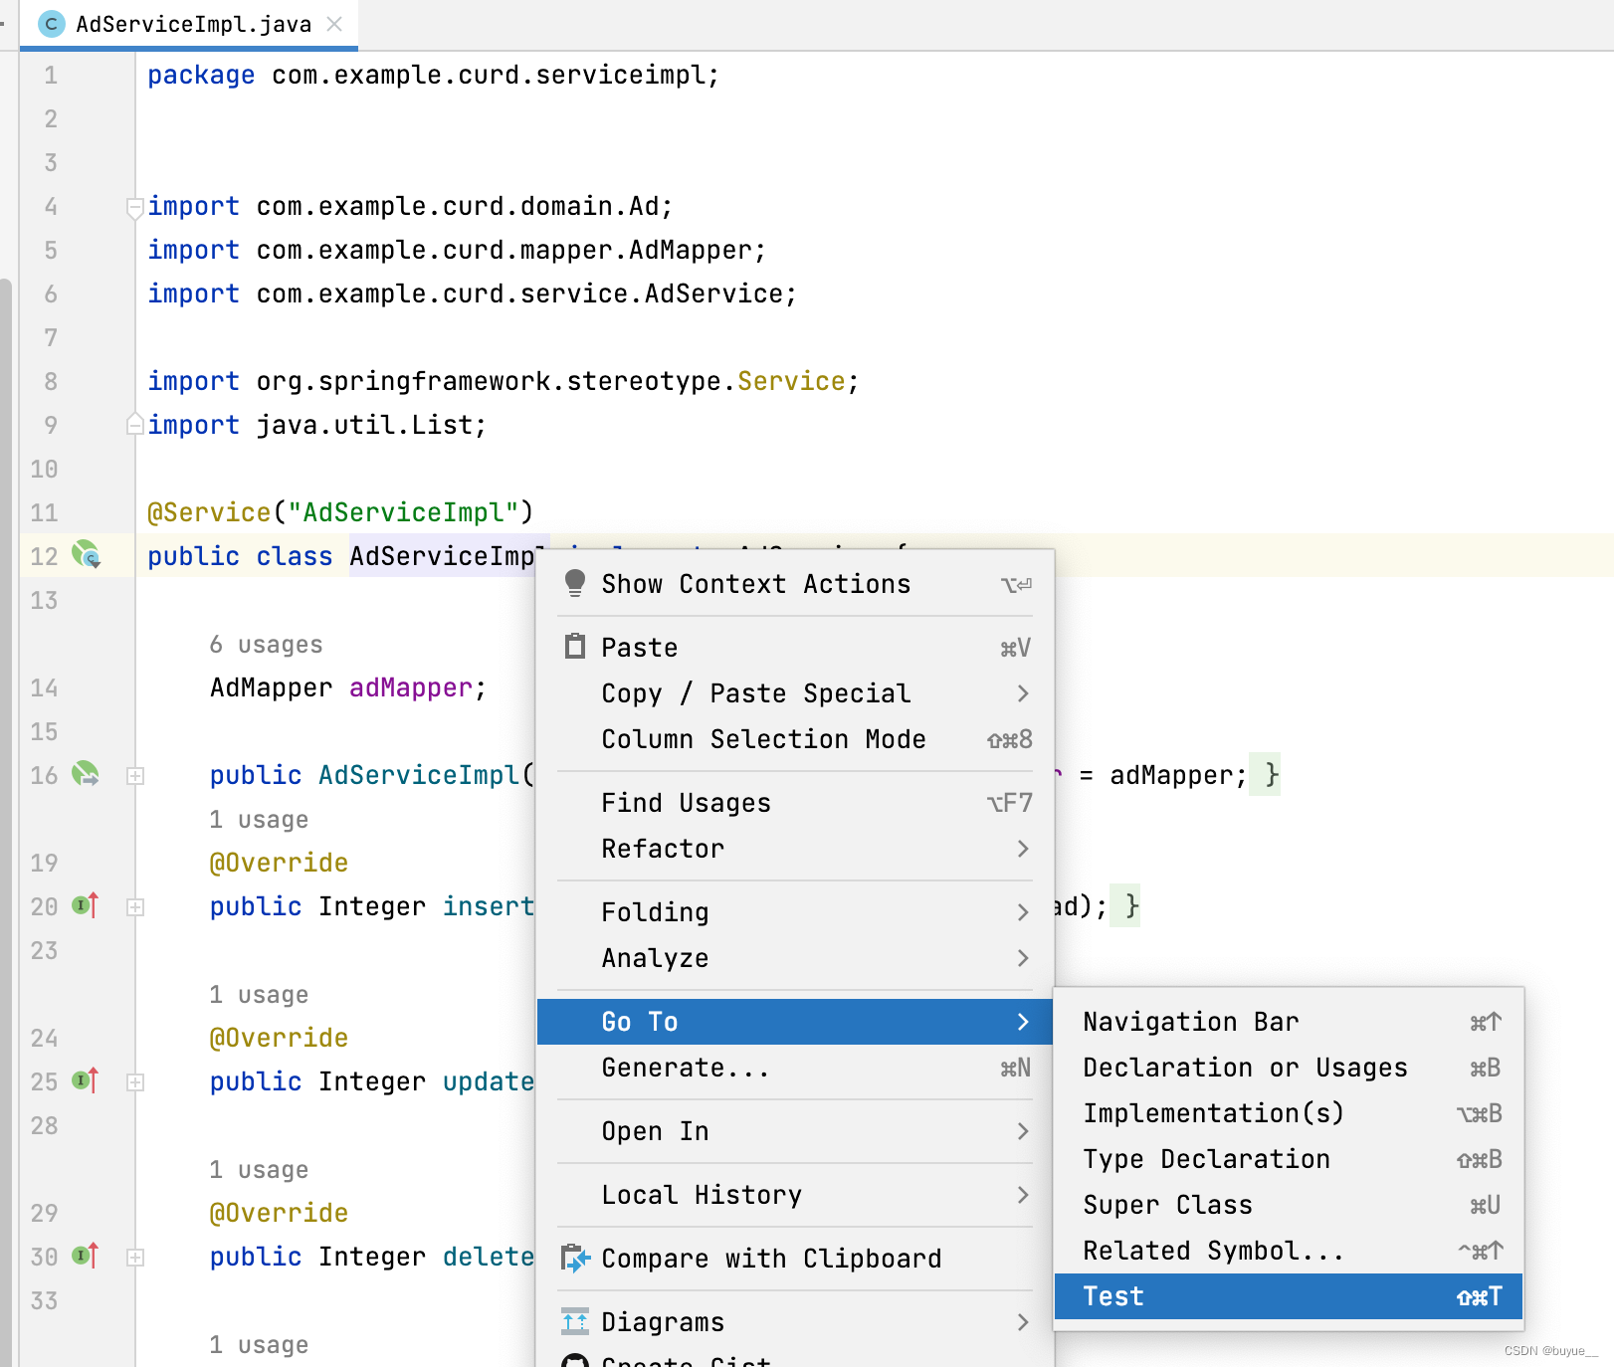Viewport: 1614px width, 1367px height.
Task: Open the Copy / Paste Special submenu
Action: (x=795, y=693)
